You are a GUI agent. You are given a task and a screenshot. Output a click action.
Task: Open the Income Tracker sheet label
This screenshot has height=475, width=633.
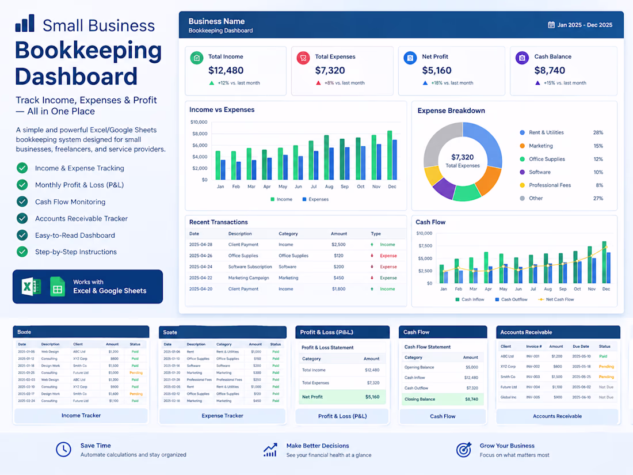[81, 416]
